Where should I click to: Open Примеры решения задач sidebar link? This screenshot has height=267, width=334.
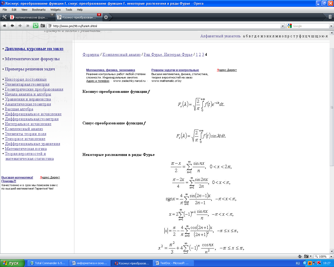tap(30, 69)
